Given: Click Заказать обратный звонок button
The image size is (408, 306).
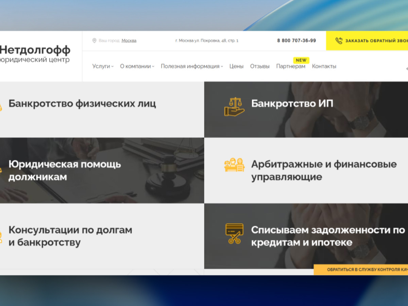Looking at the screenshot, I should [367, 41].
